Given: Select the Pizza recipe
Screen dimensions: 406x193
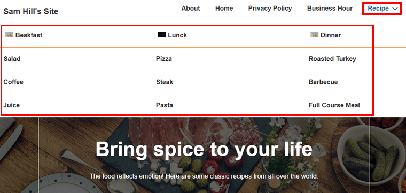Looking at the screenshot, I should pyautogui.click(x=164, y=59).
